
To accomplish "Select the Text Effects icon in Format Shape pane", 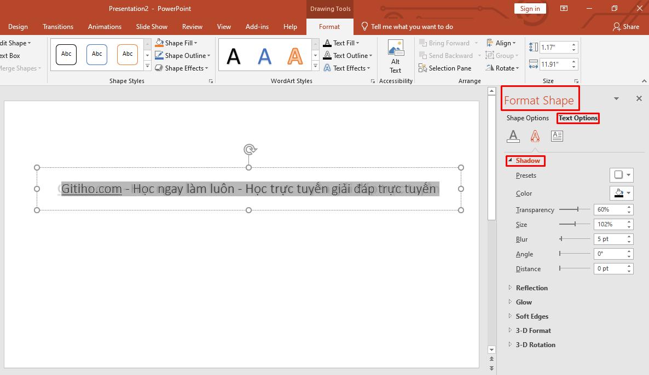I will 535,136.
